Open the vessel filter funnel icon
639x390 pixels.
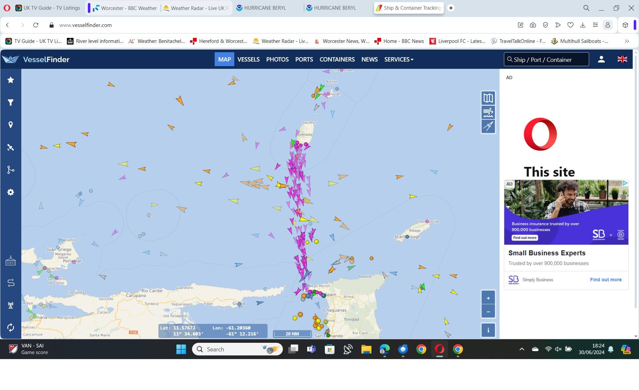[11, 102]
